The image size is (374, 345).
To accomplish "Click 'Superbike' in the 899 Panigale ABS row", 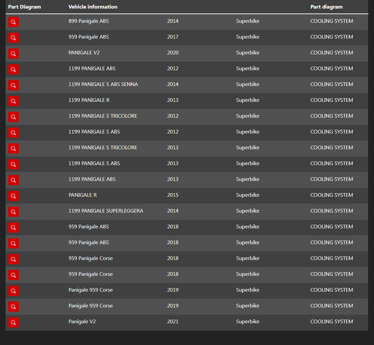I will click(x=247, y=21).
